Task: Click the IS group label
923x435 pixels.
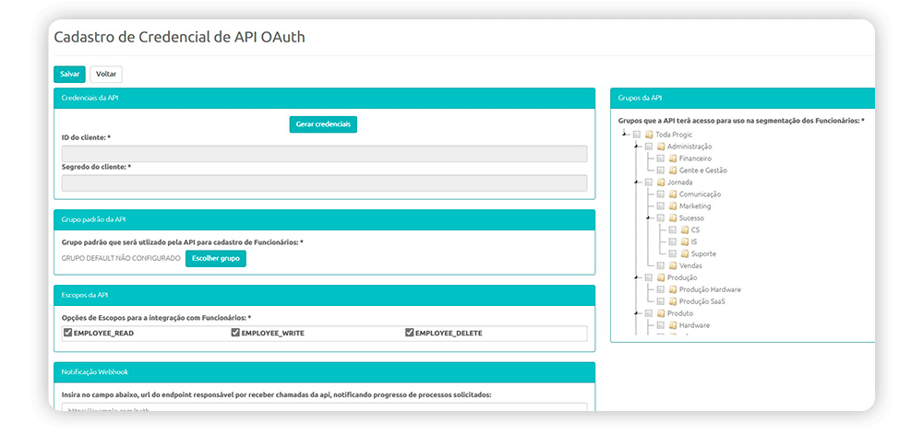Action: point(694,241)
